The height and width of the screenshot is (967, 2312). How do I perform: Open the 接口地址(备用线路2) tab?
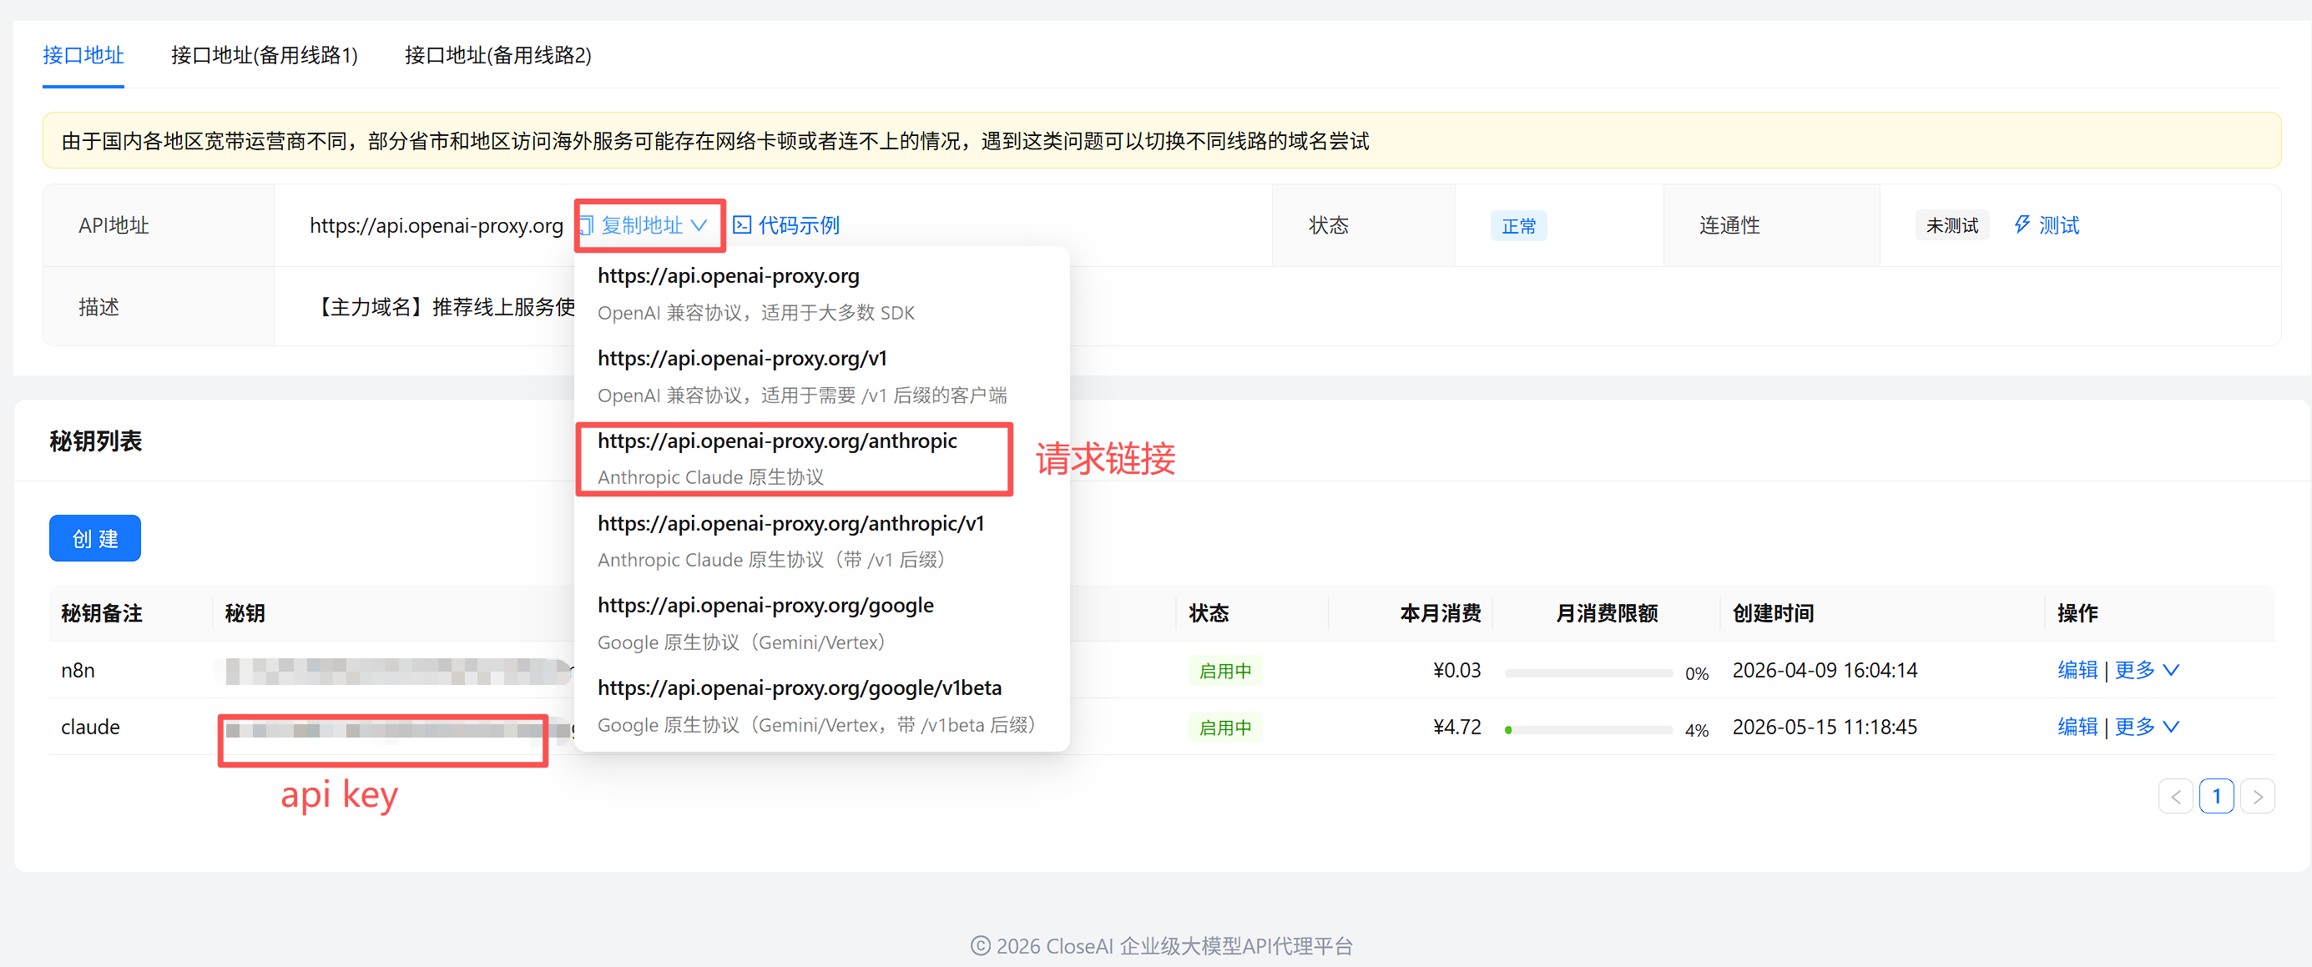[x=497, y=56]
